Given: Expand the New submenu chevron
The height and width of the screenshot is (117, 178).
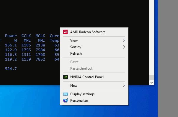Looking at the screenshot, I should tap(124, 86).
